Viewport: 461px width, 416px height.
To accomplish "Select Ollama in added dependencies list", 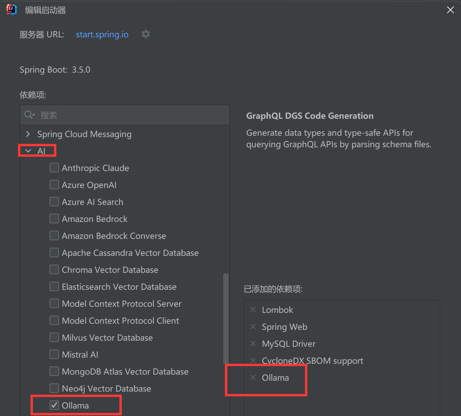I will click(x=275, y=378).
